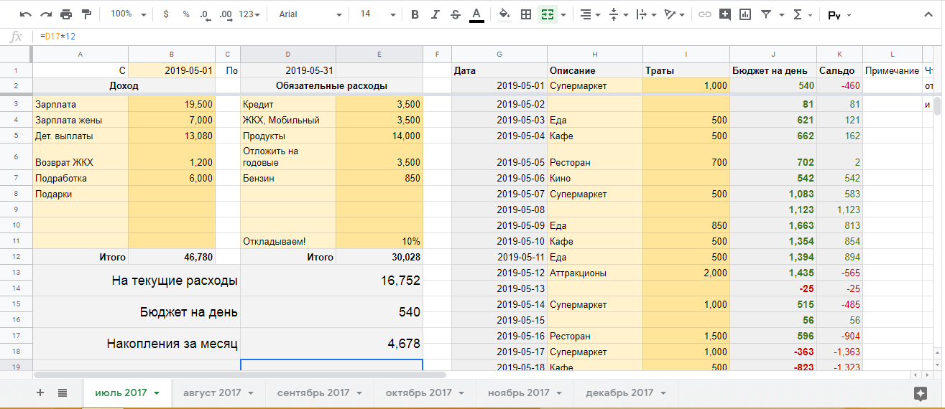Open the fill color picker
945x409 pixels.
pos(504,14)
